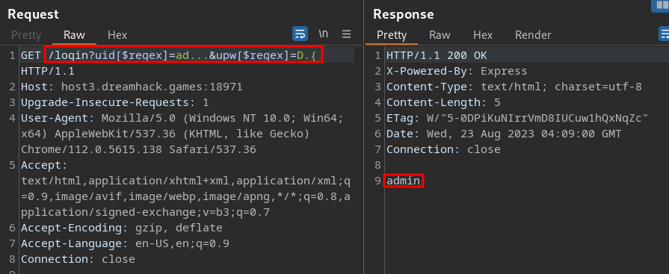
Task: Click HTTP/1.1 text under the GET line
Action: [x=48, y=71]
